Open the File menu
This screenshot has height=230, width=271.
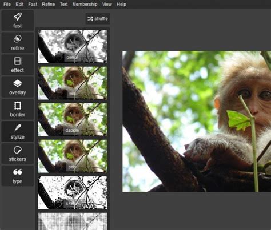click(7, 4)
